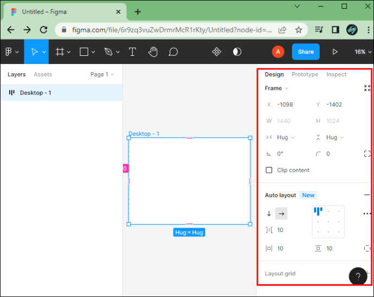This screenshot has width=374, height=297.
Task: Switch to the Assets tab
Action: click(x=43, y=74)
